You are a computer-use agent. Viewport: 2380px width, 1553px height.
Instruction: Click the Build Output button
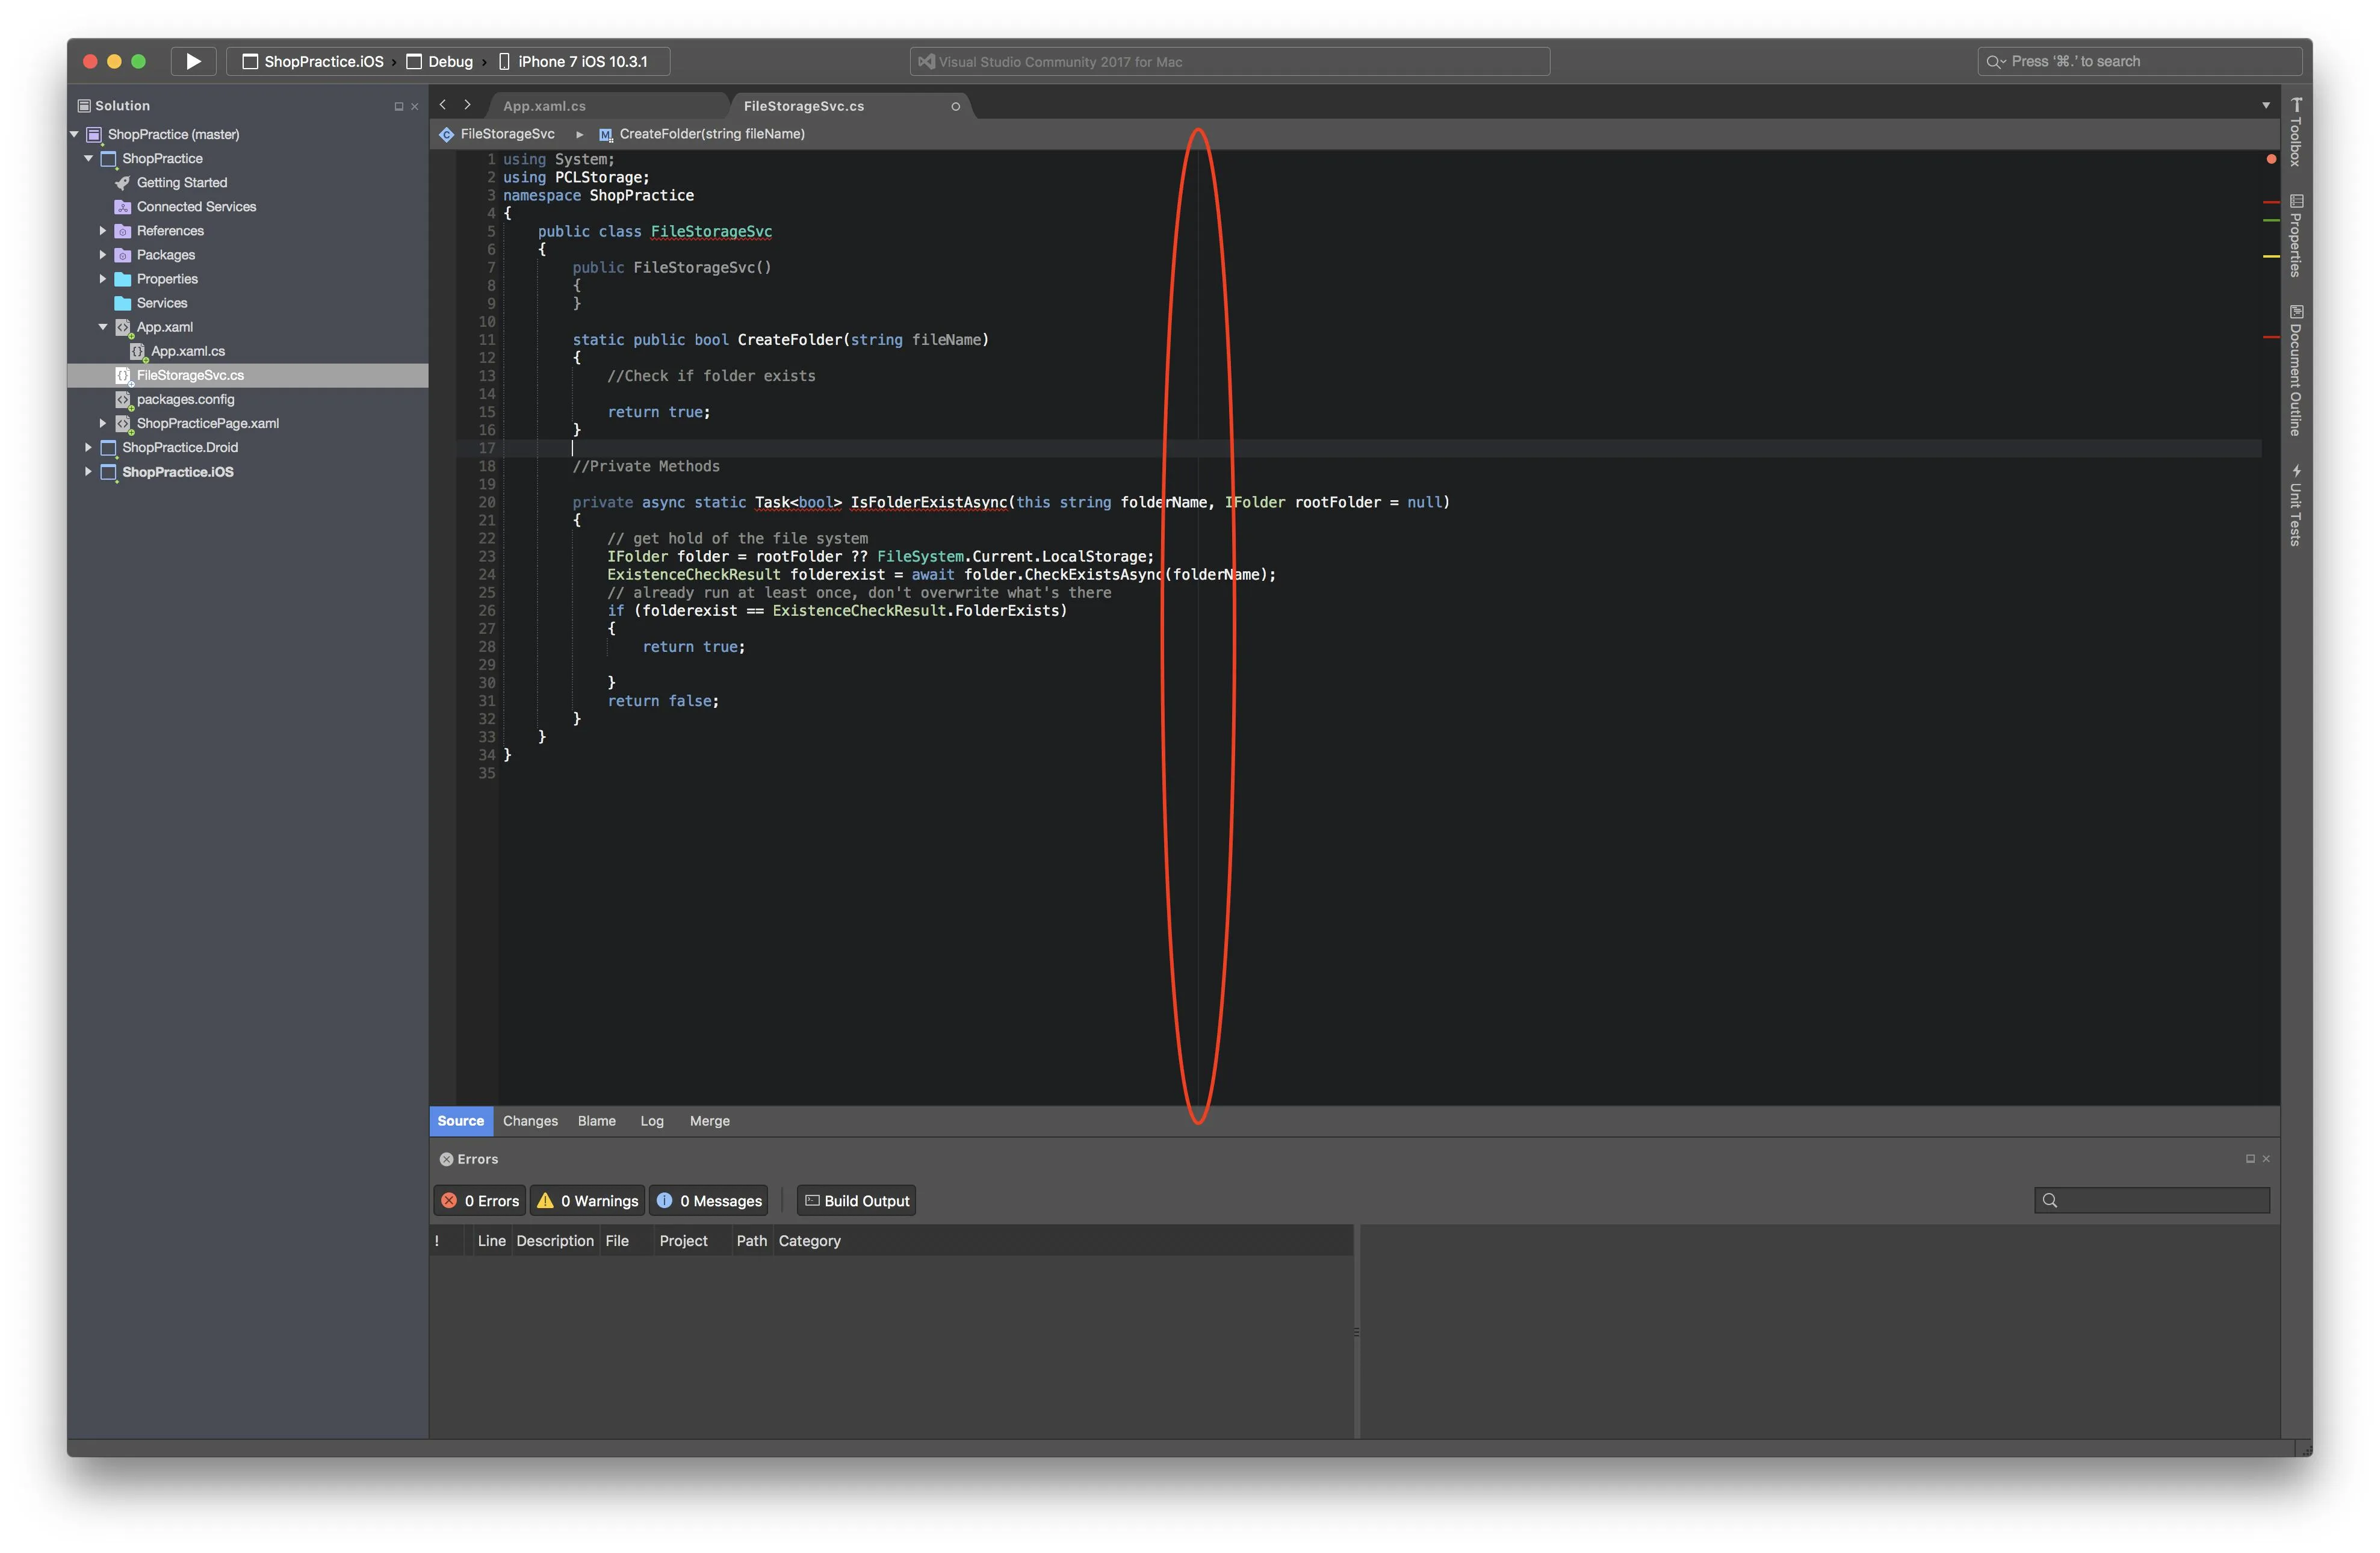857,1200
